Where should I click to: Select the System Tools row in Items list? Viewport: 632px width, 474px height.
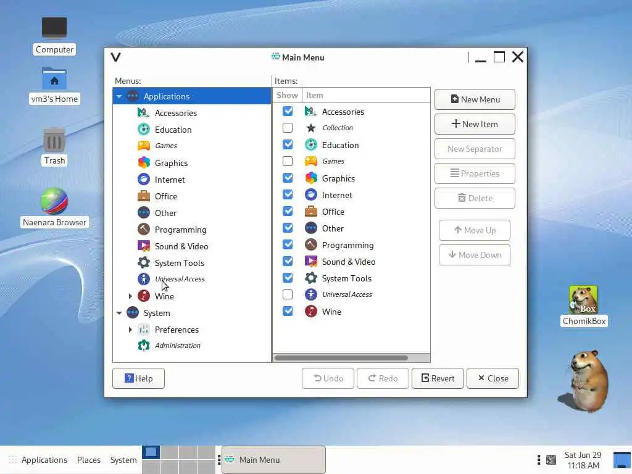(351, 278)
